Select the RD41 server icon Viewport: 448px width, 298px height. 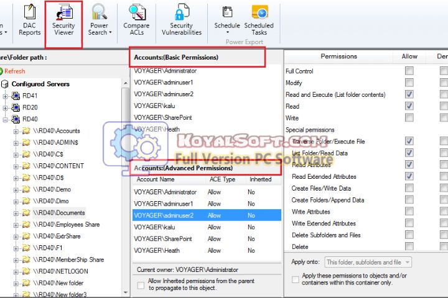(x=16, y=96)
